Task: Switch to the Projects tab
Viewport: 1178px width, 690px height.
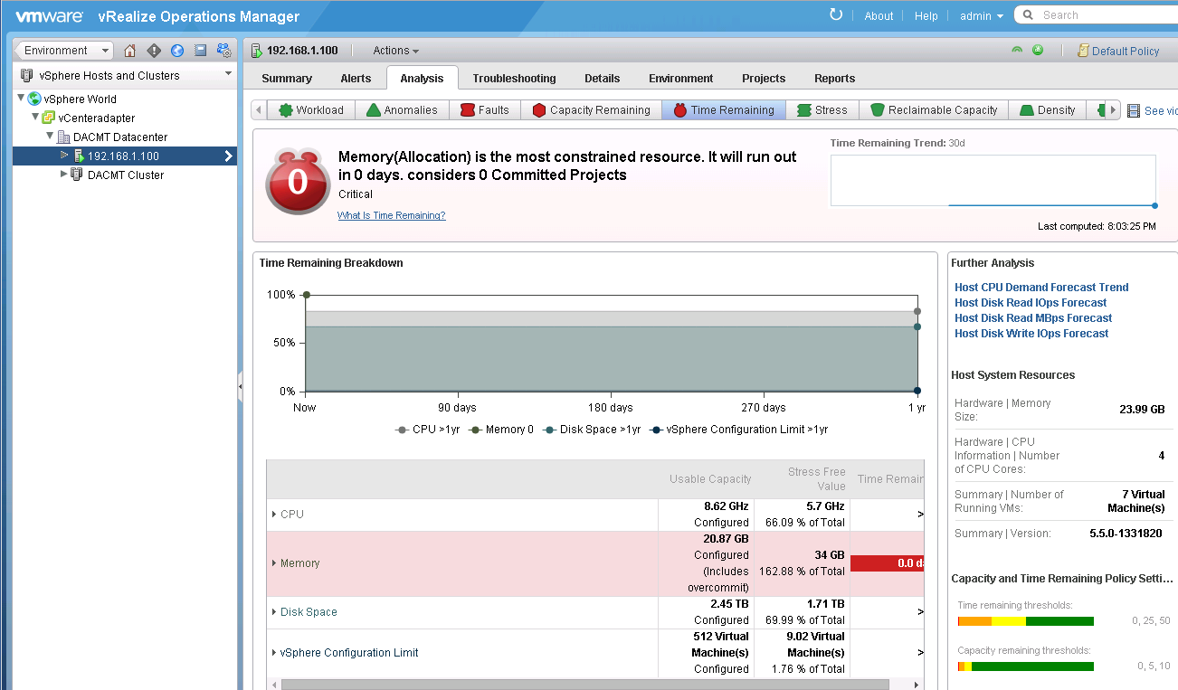Action: (764, 78)
